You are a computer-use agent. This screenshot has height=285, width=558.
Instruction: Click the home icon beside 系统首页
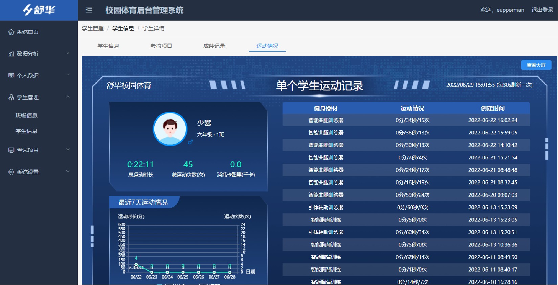[11, 32]
